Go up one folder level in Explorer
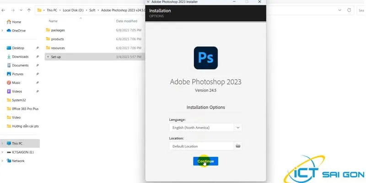Screen dimensions: 366x183 [29, 10]
